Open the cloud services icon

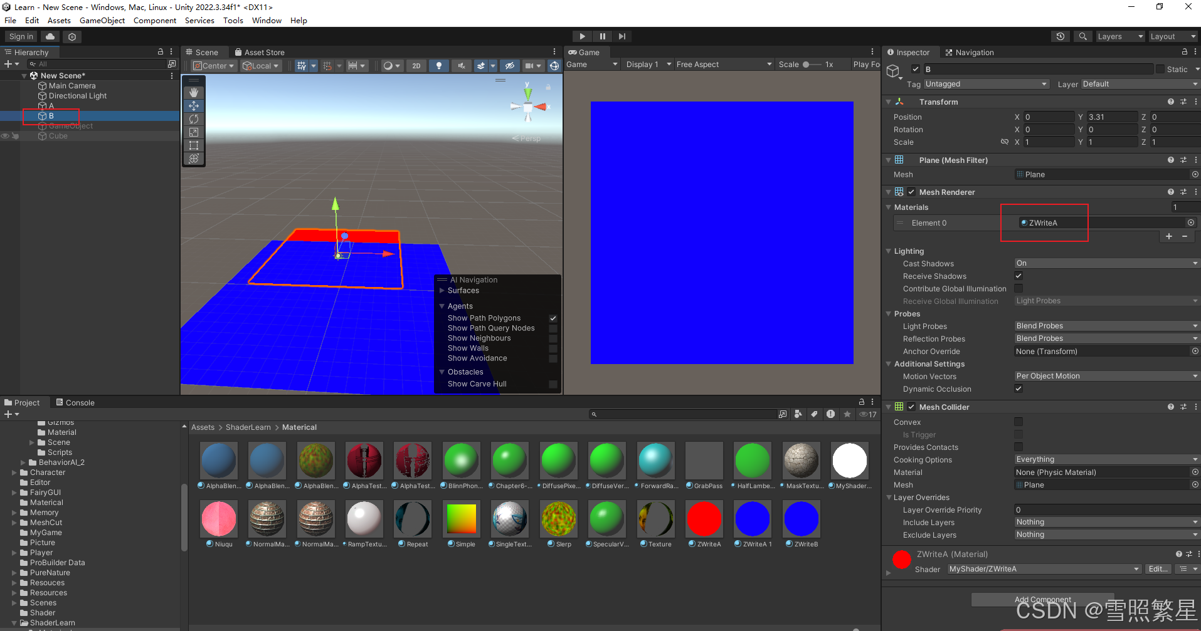[x=50, y=36]
